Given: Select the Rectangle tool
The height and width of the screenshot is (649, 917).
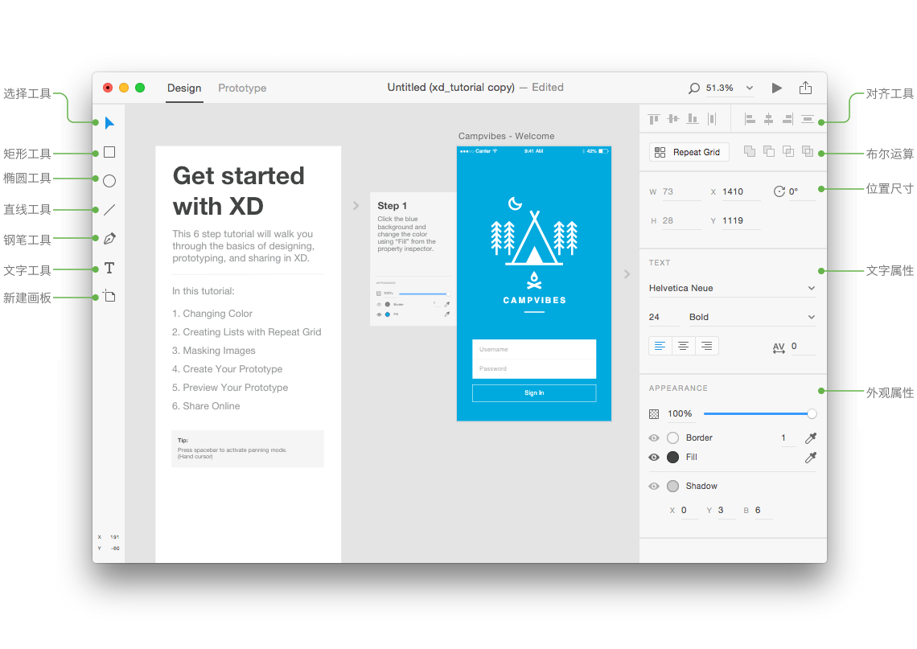Looking at the screenshot, I should point(109,151).
